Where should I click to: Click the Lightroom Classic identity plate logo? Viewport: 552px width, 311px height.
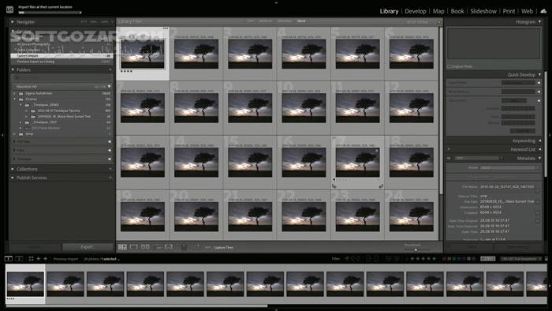point(9,9)
